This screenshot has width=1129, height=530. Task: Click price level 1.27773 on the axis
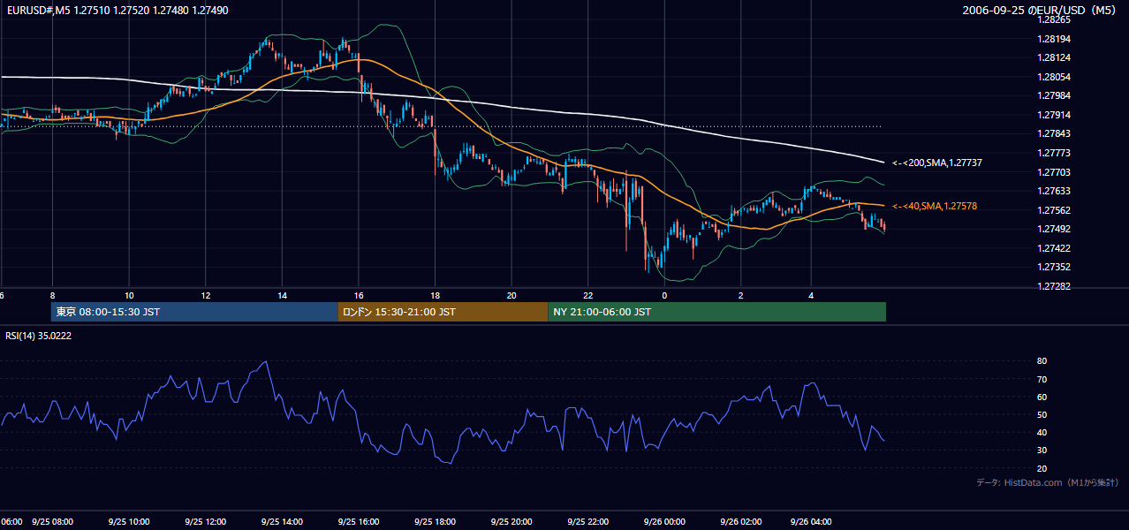(1054, 153)
